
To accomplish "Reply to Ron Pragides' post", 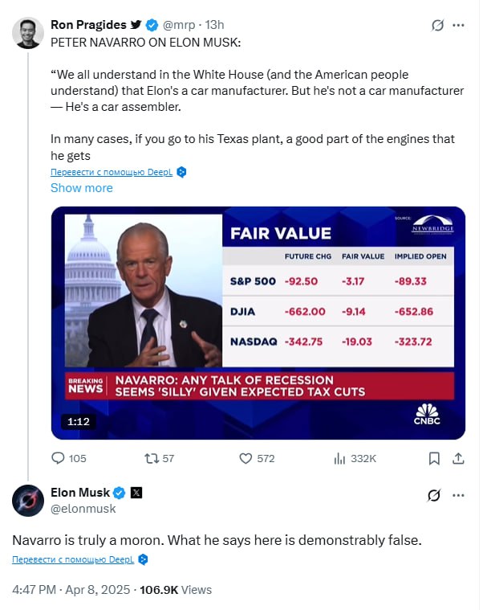I will [59, 458].
